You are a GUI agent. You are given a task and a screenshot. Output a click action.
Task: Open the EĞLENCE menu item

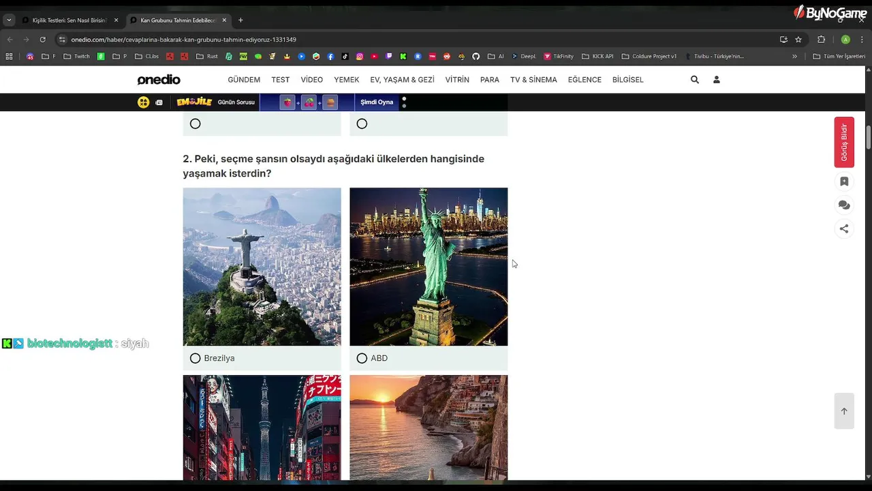coord(585,80)
